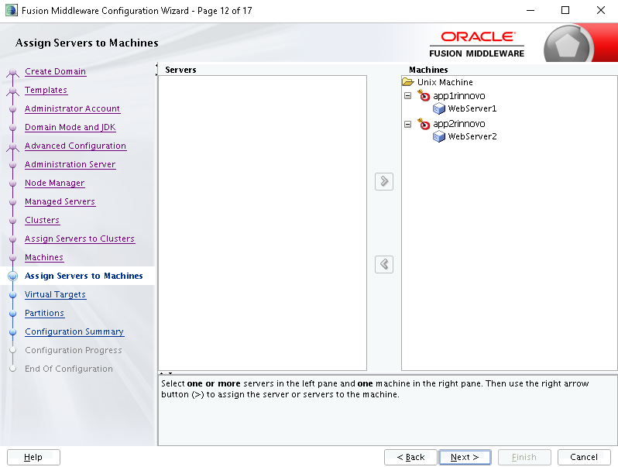Click the Virtual Targets step bullet
618x467 pixels.
click(12, 295)
